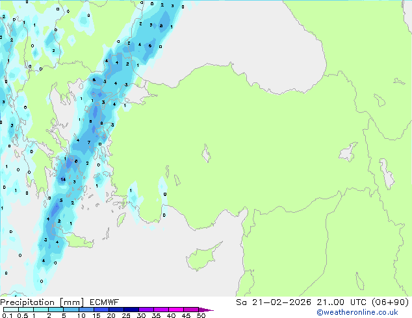
Task: Click the legend color box between 35 and 40
Action: (x=161, y=310)
